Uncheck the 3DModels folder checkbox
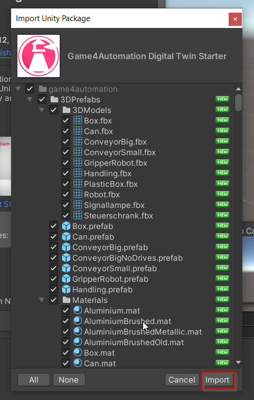The image size is (254, 400). (54, 110)
